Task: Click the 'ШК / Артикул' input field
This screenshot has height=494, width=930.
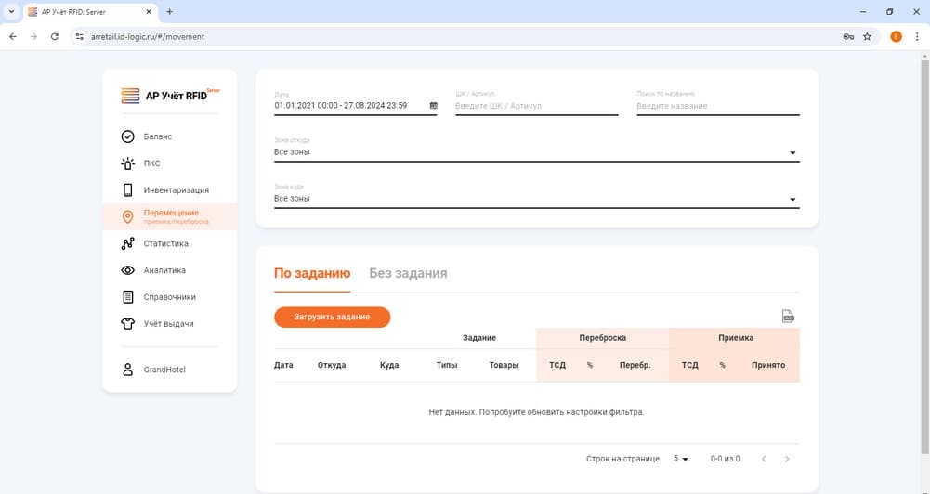Action: pyautogui.click(x=536, y=106)
